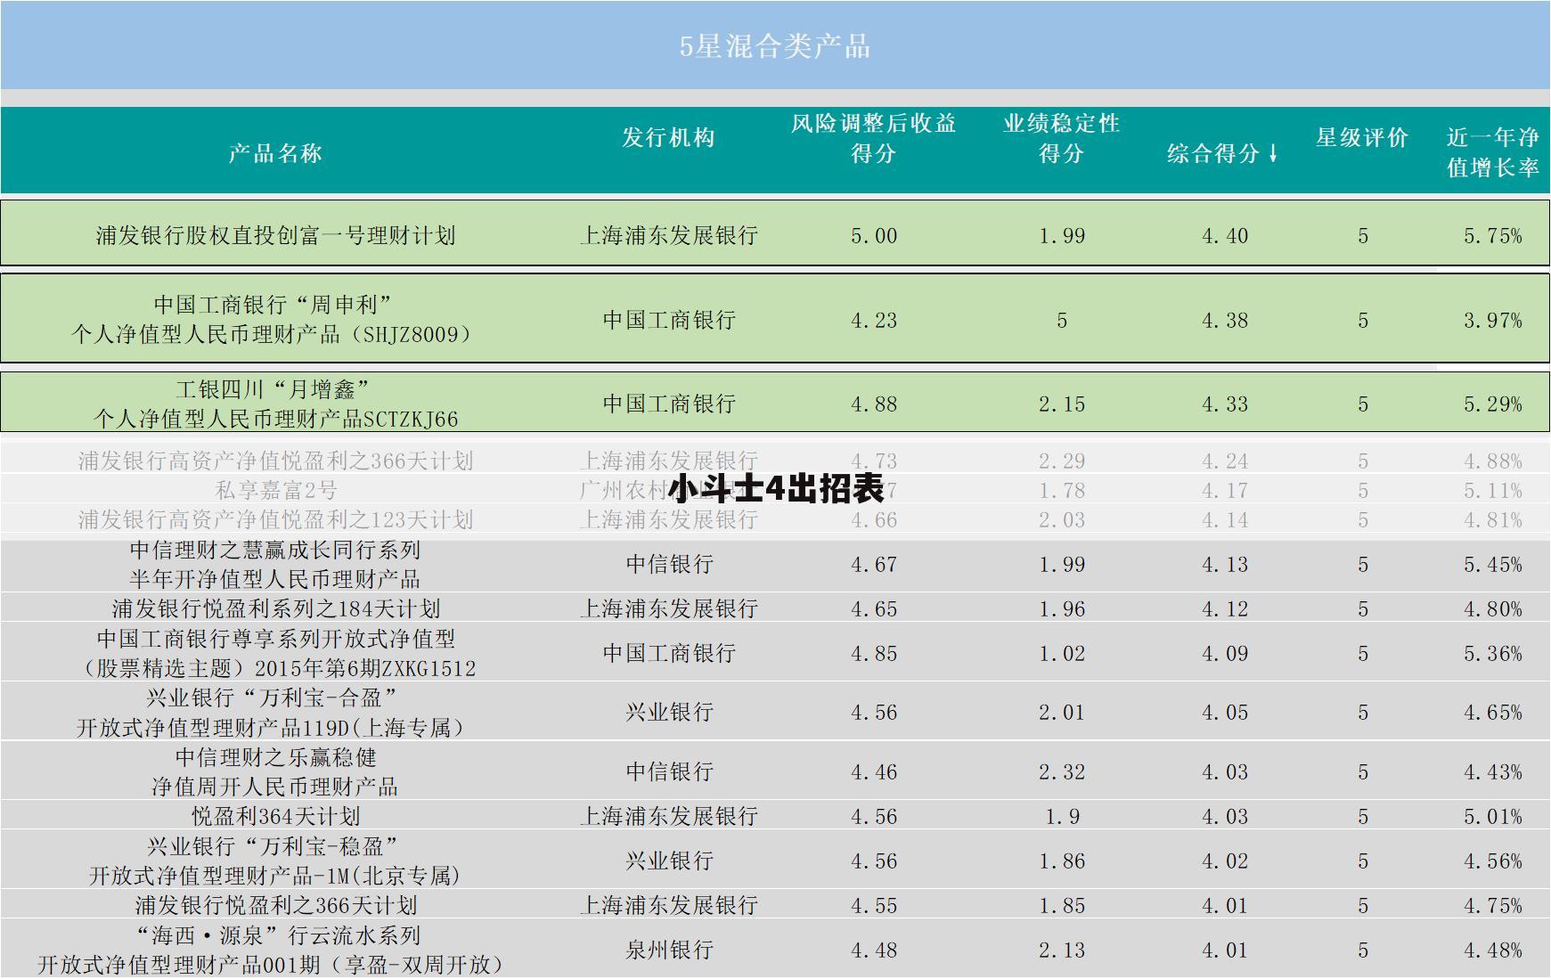
Task: Select 兴业银行 万利宝-合盈 119D product
Action: [x=272, y=712]
